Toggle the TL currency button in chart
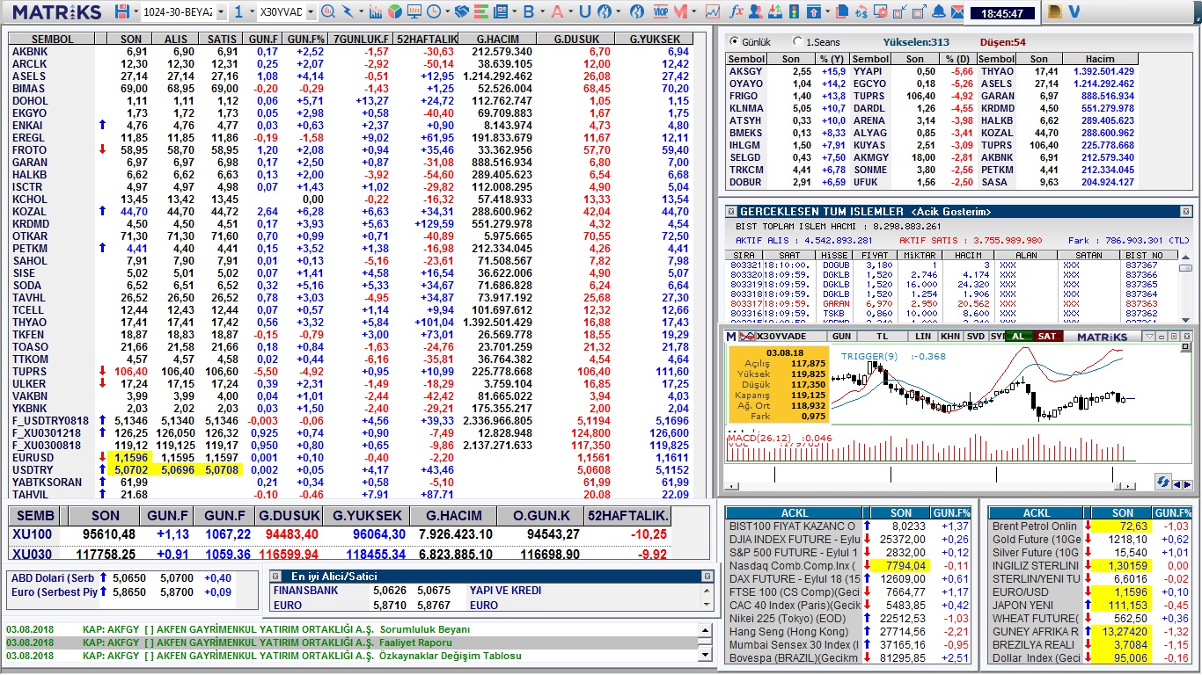Viewport: 1202px width, 675px height. coord(883,337)
